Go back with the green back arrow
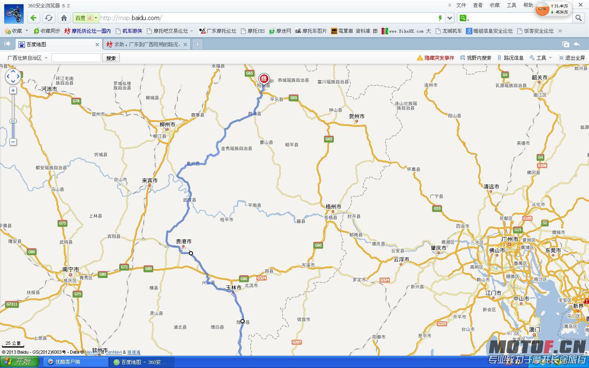 tap(34, 18)
